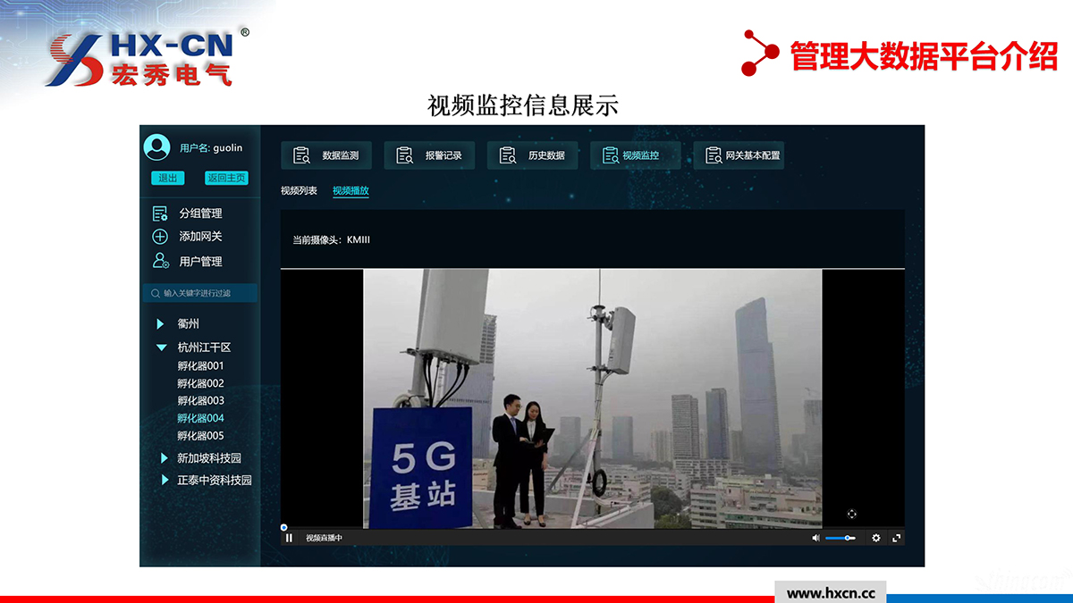
Task: Click the camera PTZ control icon
Action: point(851,514)
